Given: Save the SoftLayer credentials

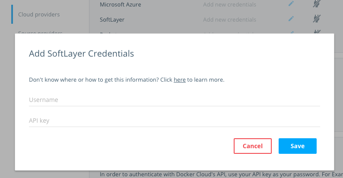Looking at the screenshot, I should pyautogui.click(x=298, y=146).
